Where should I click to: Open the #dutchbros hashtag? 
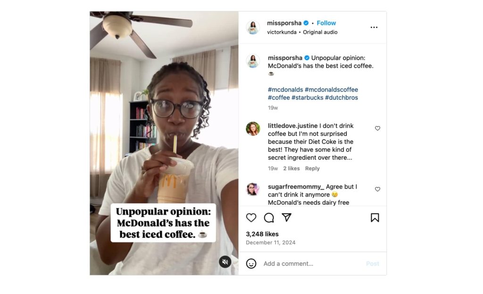[341, 98]
